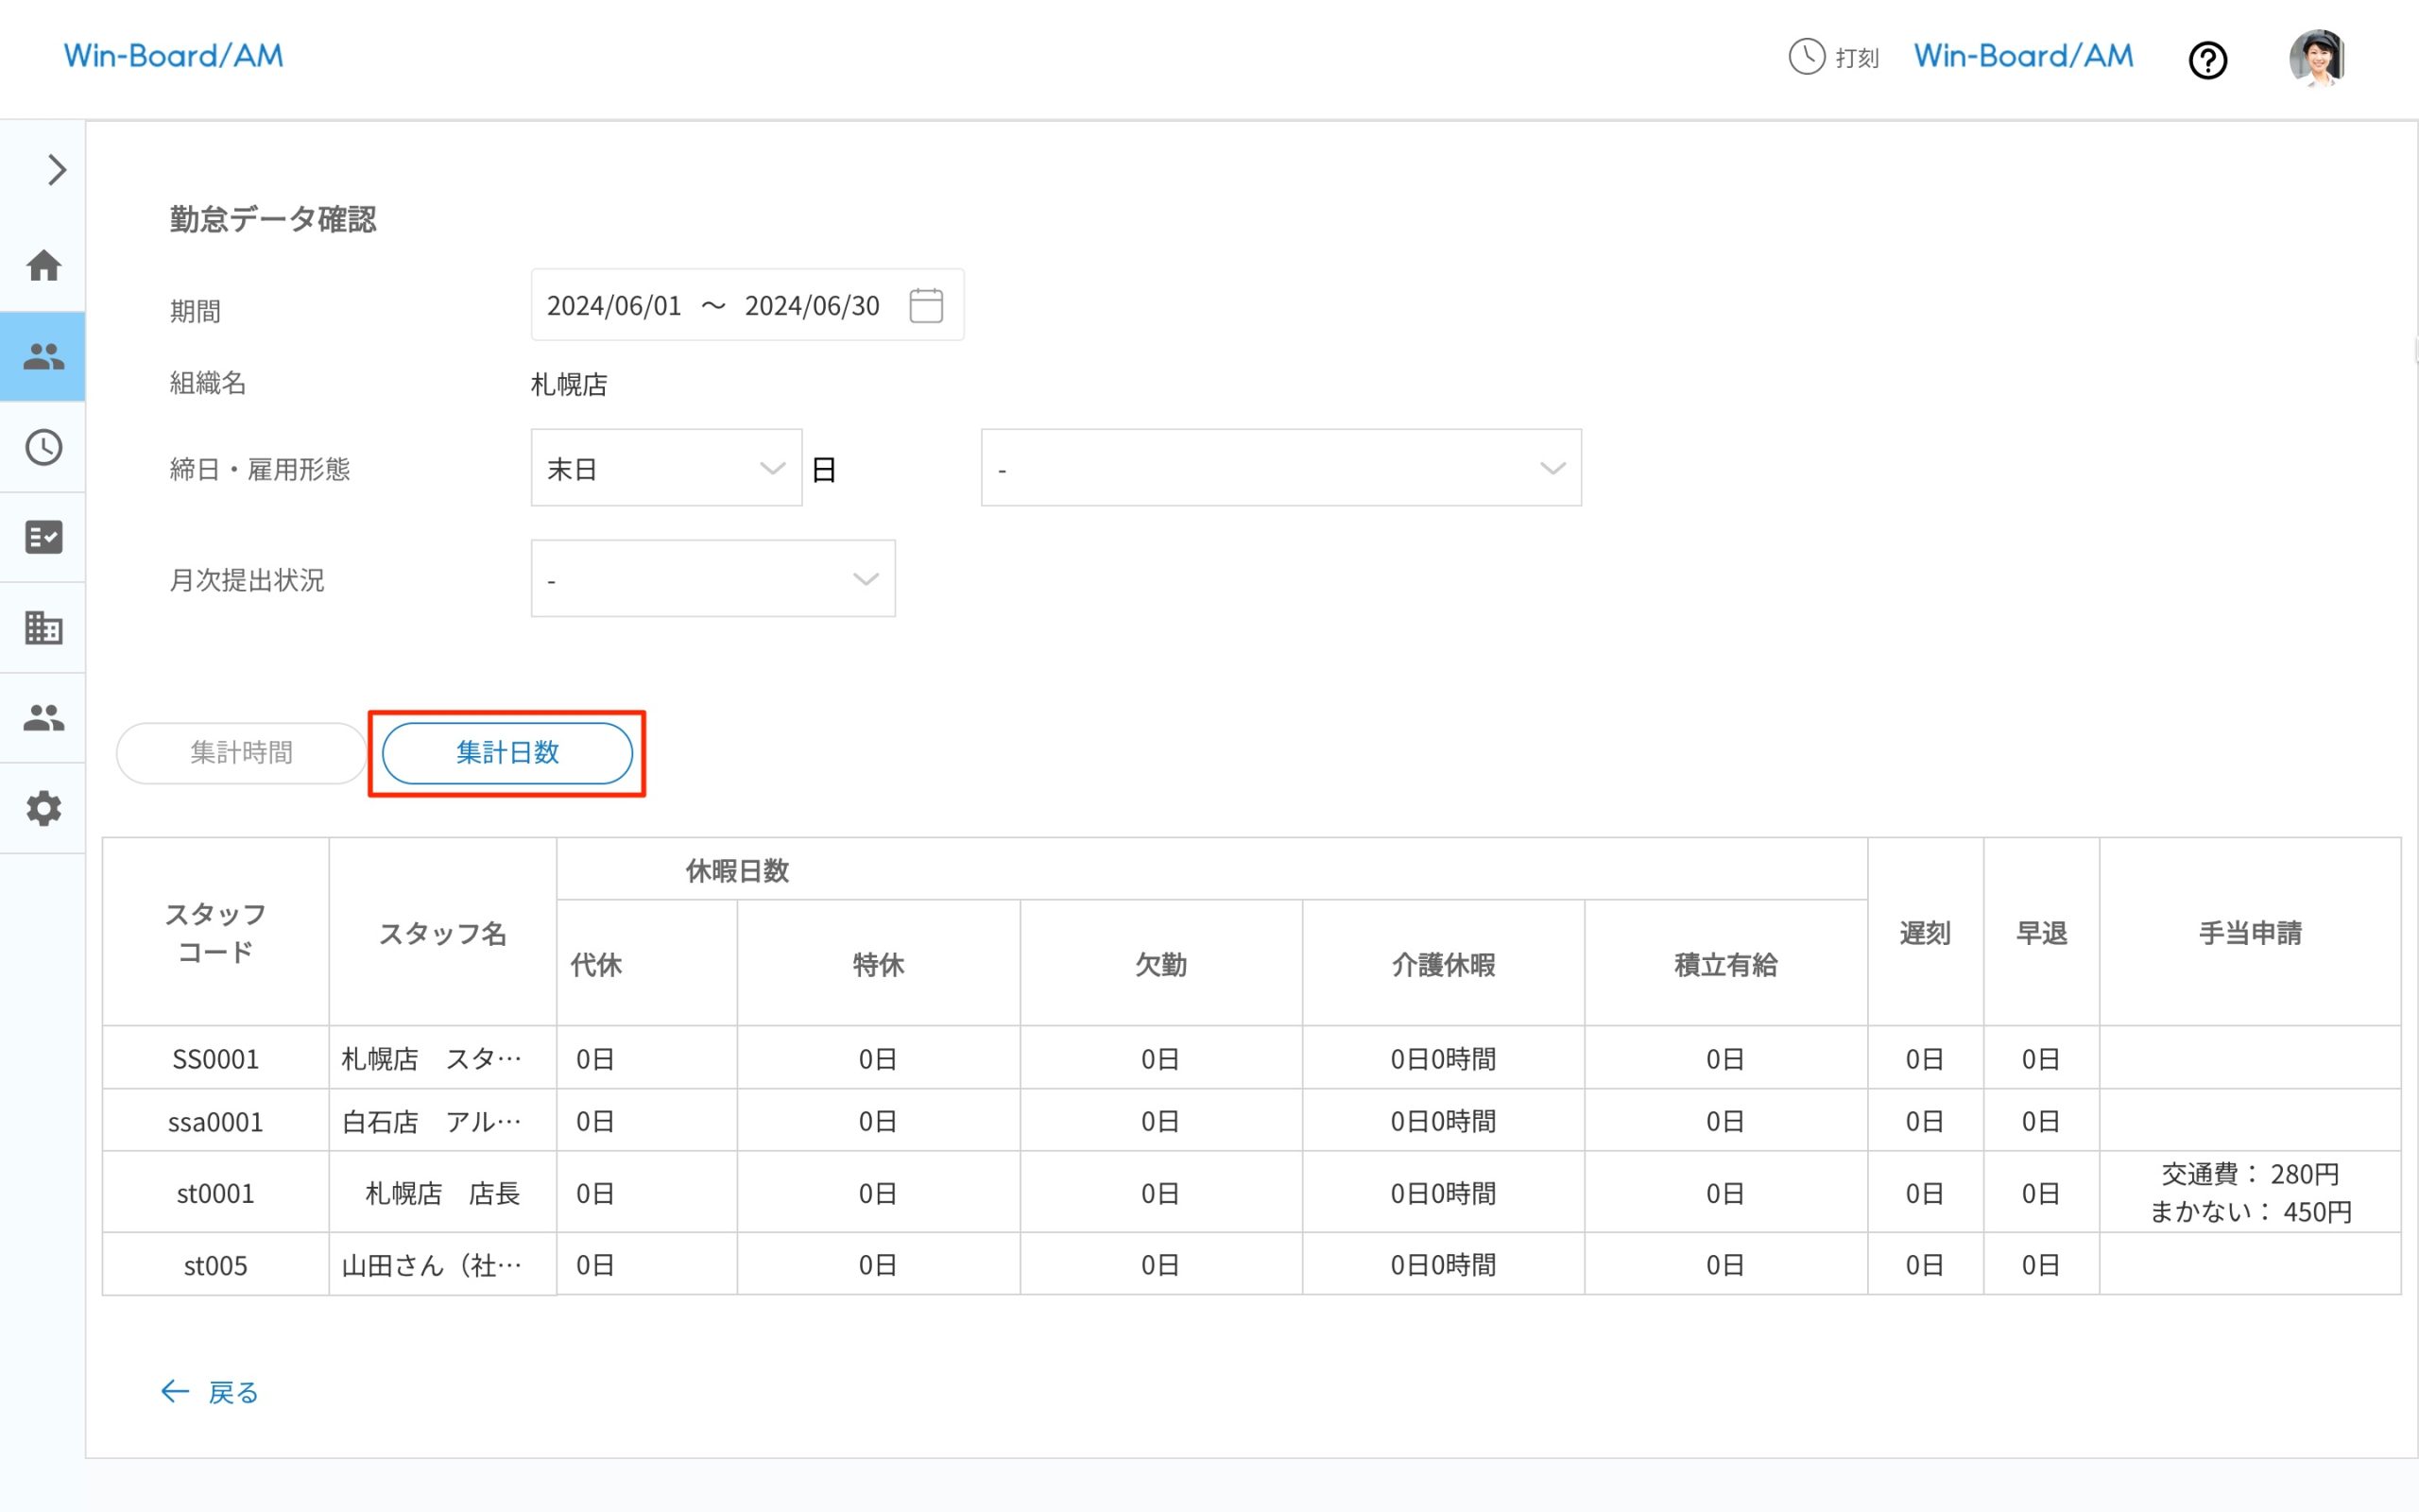Open the clock icon in sidebar
This screenshot has width=2419, height=1512.
click(x=44, y=447)
